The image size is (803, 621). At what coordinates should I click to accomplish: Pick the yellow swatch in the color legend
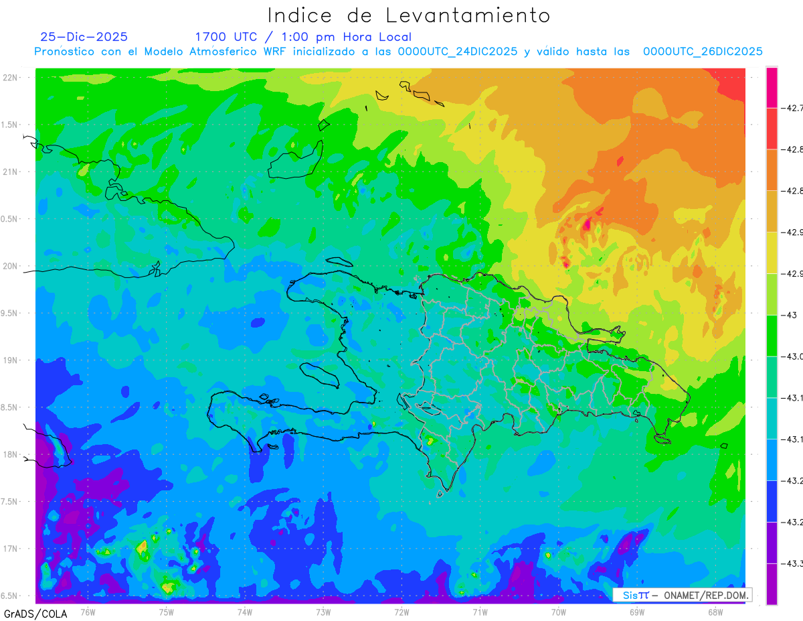(x=772, y=253)
